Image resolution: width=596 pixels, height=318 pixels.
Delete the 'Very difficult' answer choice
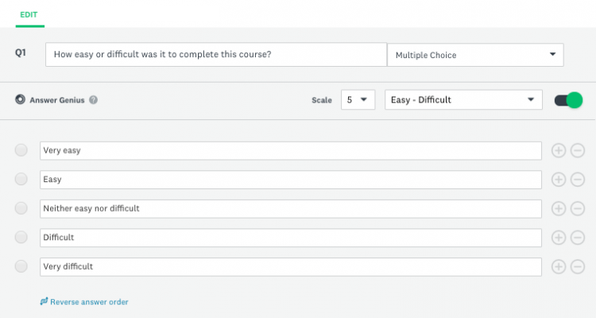coord(578,266)
